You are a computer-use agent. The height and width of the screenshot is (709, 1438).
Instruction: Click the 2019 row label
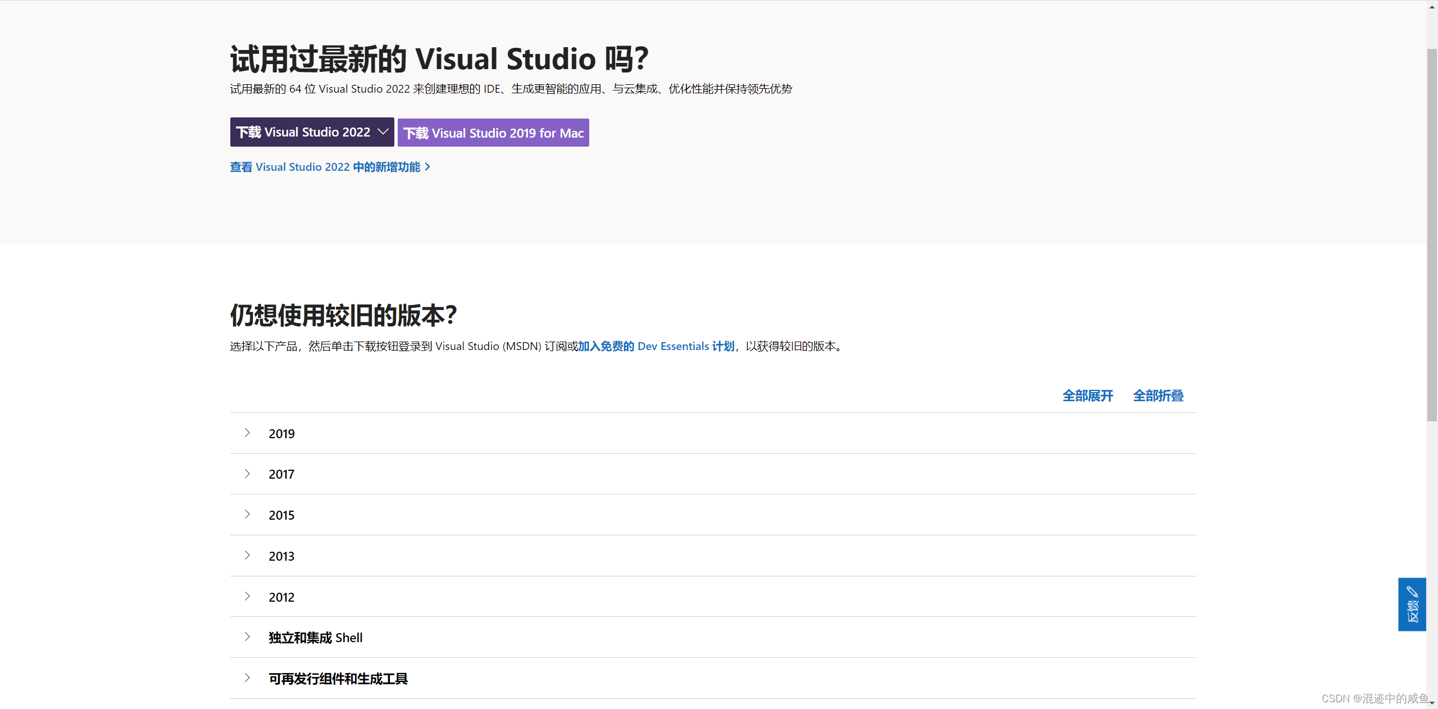(x=281, y=434)
